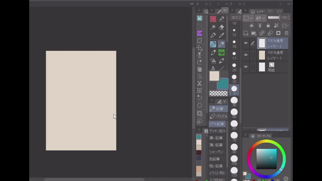The image size is (322, 181).
Task: Open the layer color palette dropdown
Action: [x=248, y=18]
